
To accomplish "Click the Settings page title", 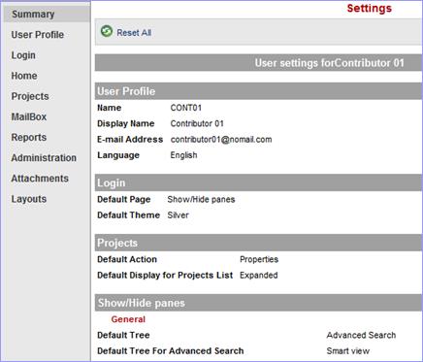I will [370, 8].
